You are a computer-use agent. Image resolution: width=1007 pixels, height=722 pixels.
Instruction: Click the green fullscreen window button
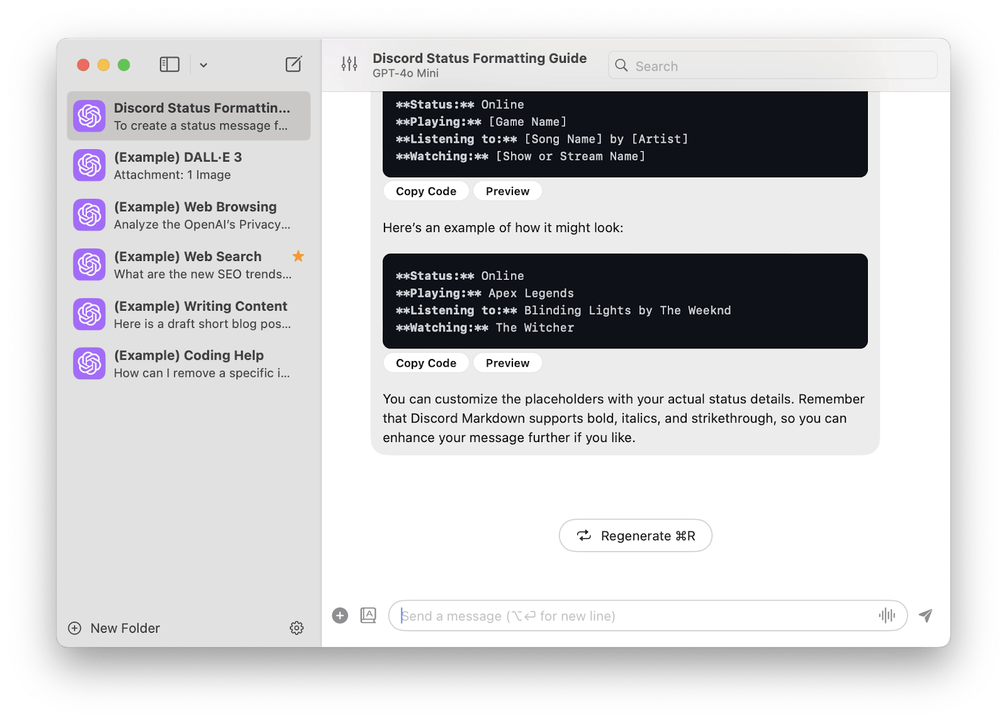[124, 65]
